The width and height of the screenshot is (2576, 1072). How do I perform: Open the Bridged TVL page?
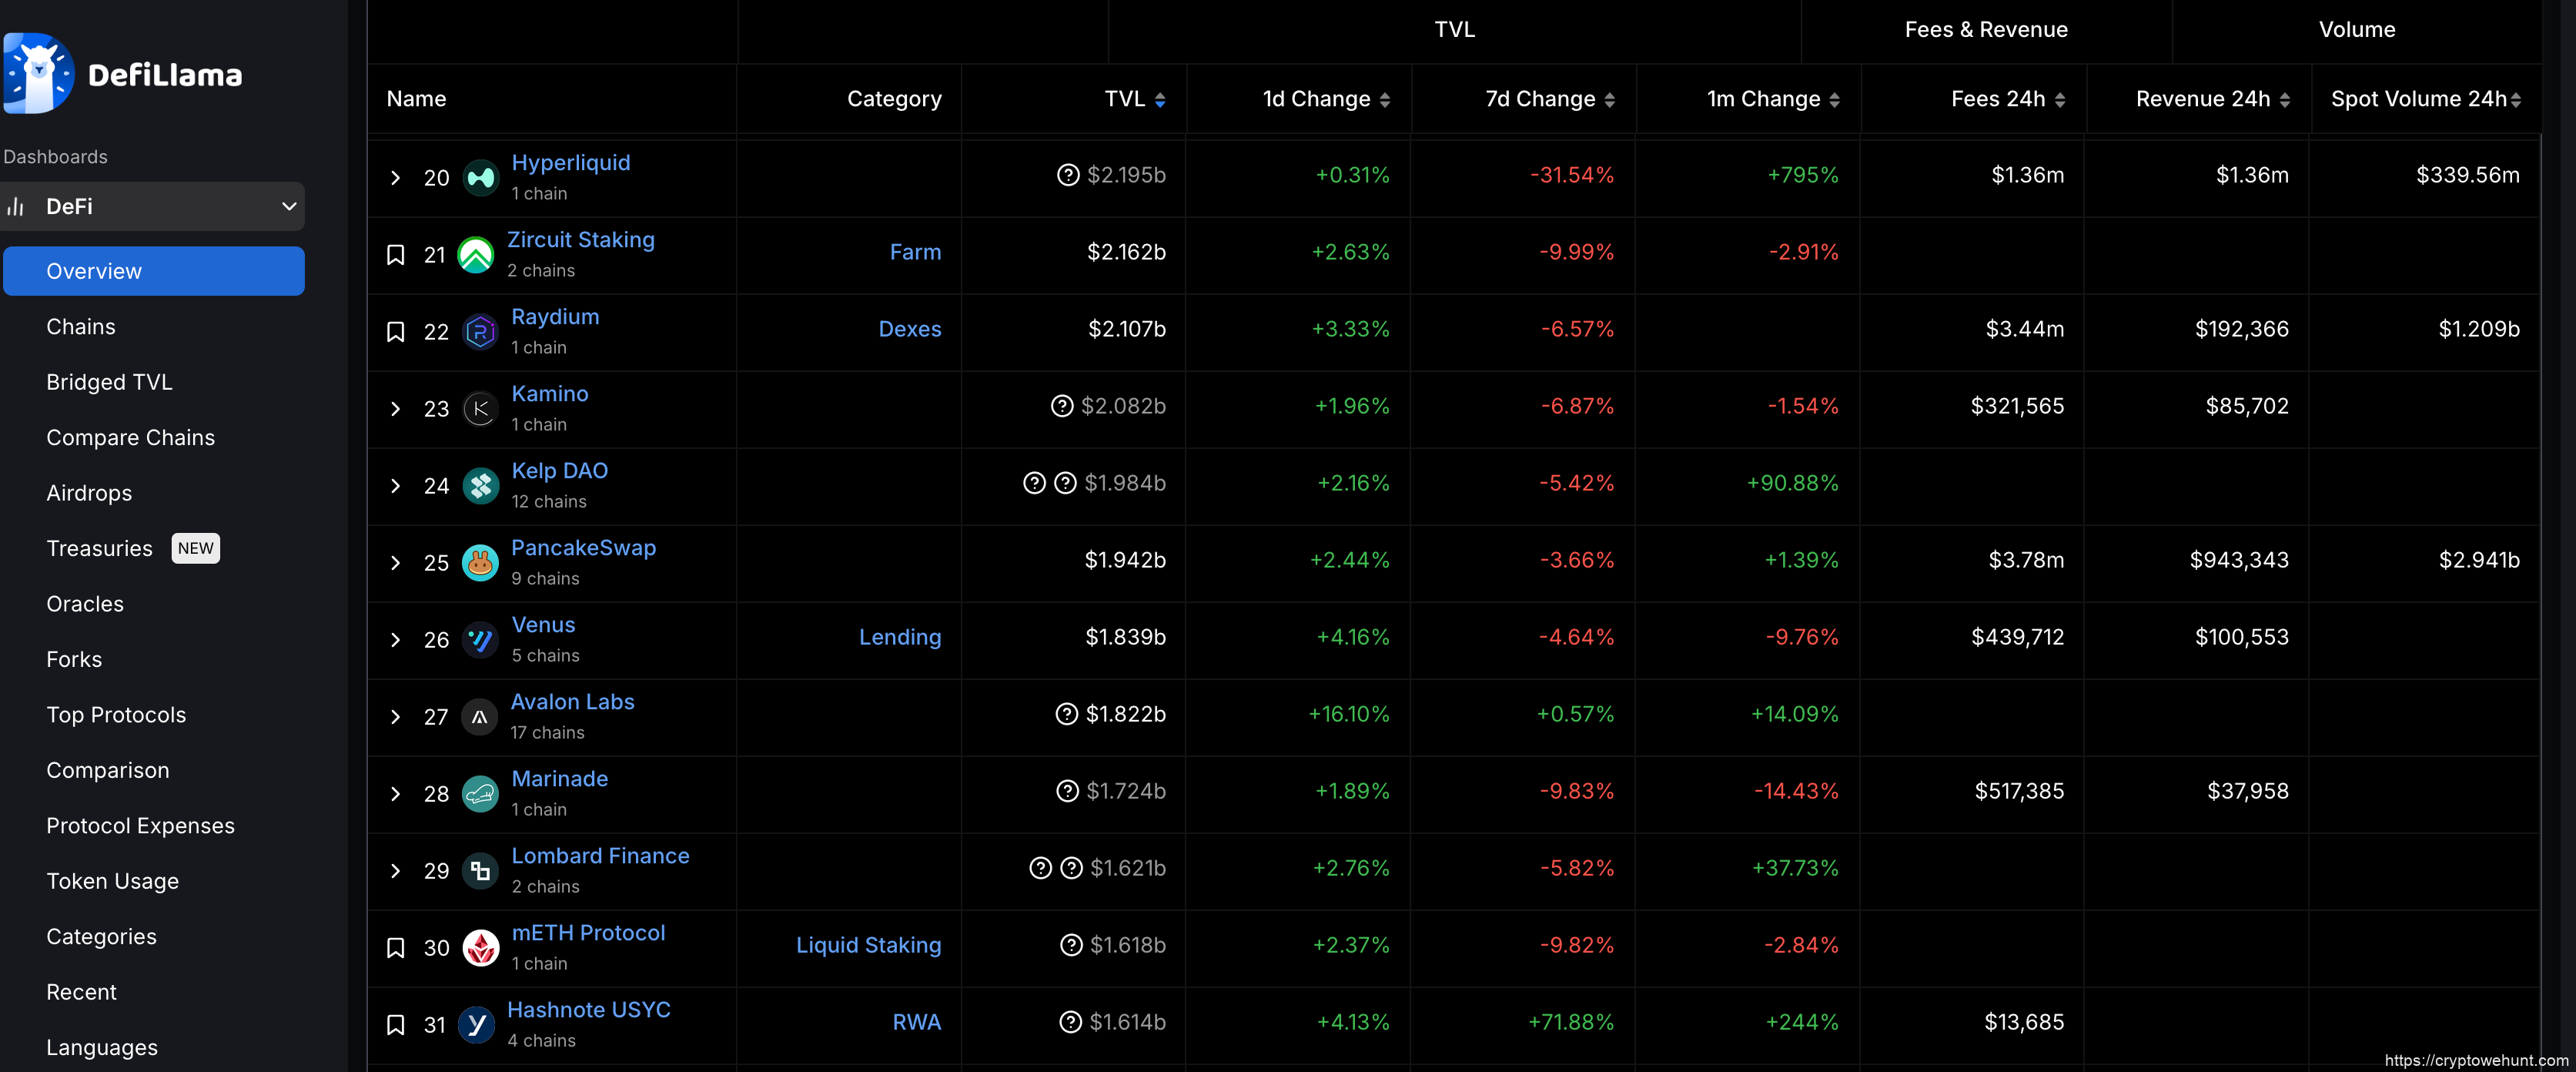point(109,382)
